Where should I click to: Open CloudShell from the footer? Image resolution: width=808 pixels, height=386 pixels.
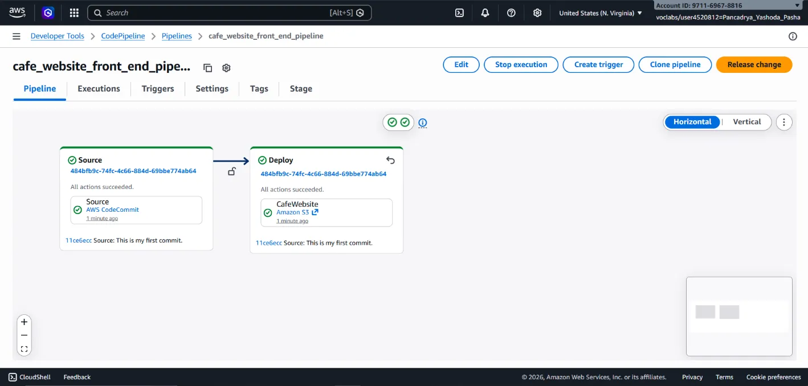click(29, 377)
